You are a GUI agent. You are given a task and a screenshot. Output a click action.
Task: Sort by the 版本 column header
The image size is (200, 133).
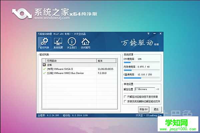106,61
